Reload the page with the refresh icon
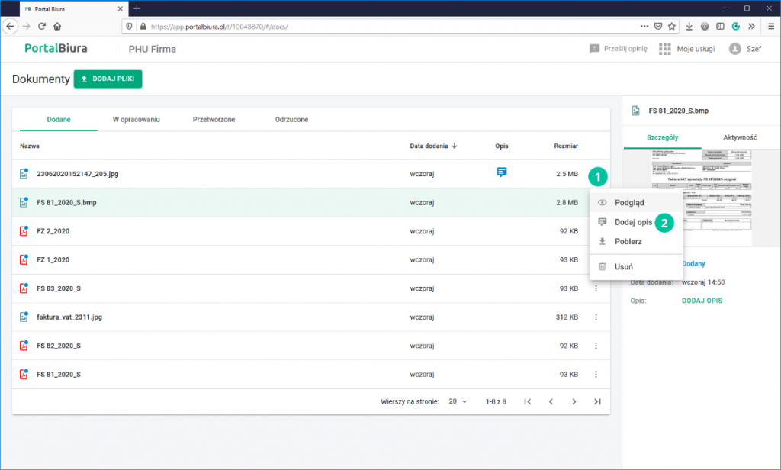Screen dimensions: 781x470 tap(42, 27)
